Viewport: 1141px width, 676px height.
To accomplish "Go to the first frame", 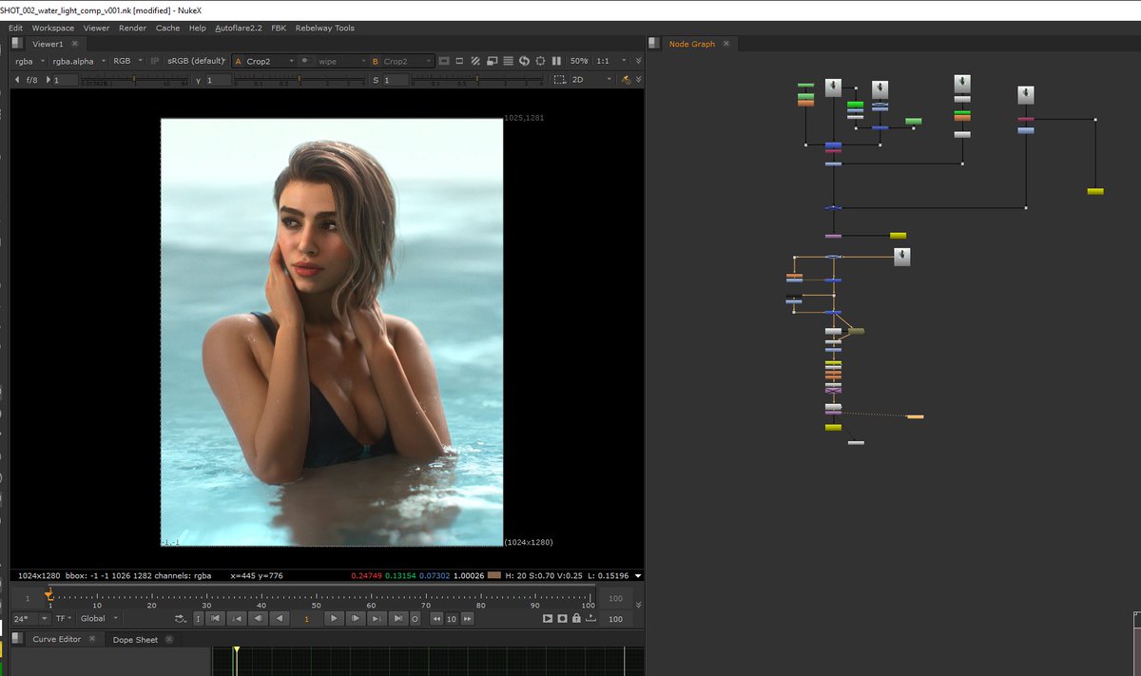I will pyautogui.click(x=216, y=619).
